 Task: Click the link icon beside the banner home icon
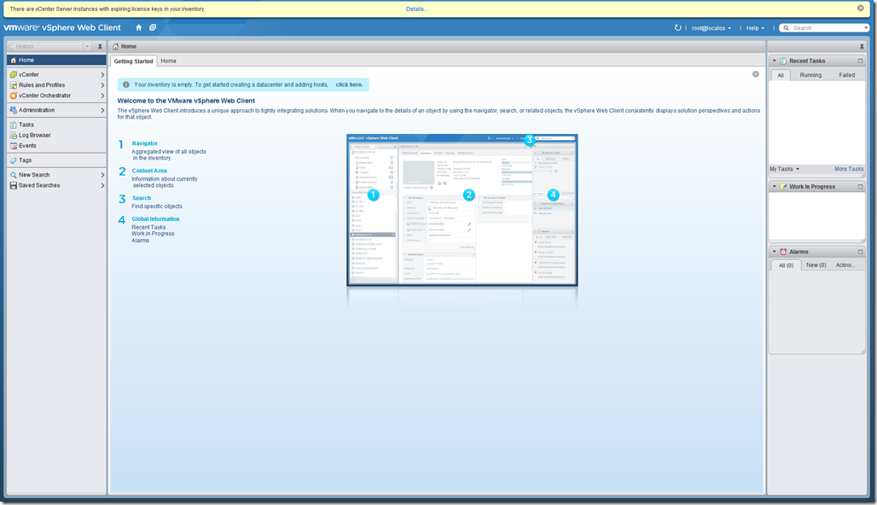[153, 27]
